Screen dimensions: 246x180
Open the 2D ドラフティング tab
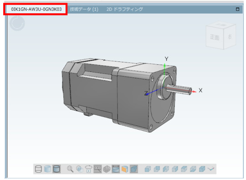coord(125,9)
